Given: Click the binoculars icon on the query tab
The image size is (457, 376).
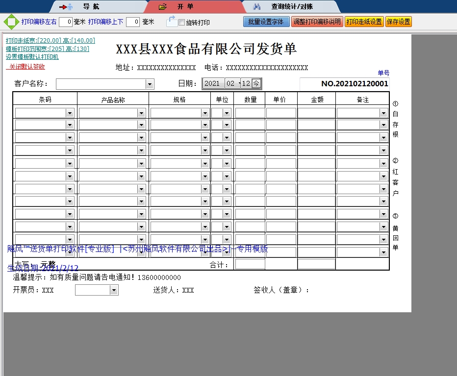Looking at the screenshot, I should click(257, 7).
